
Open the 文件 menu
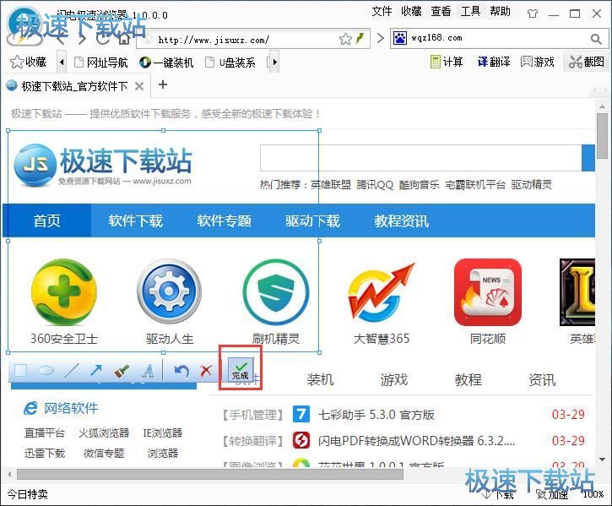pos(382,11)
